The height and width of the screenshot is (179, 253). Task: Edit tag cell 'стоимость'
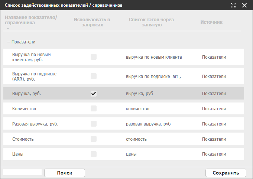point(136,139)
